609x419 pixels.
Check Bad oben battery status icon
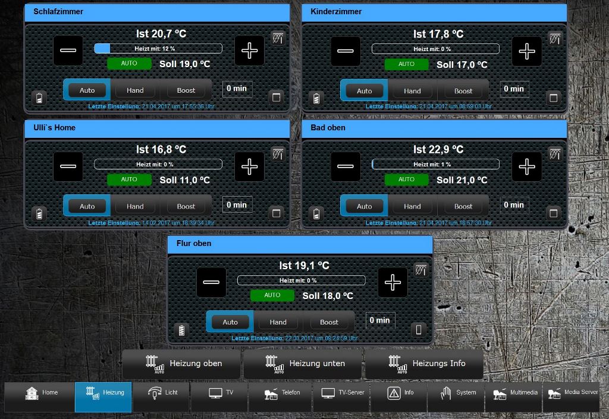(316, 214)
